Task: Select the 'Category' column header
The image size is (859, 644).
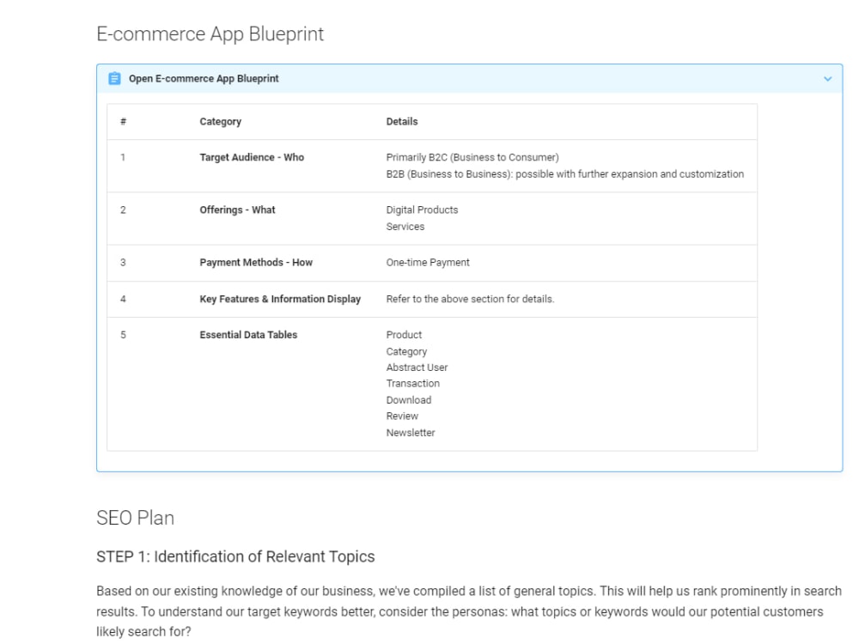Action: (220, 122)
